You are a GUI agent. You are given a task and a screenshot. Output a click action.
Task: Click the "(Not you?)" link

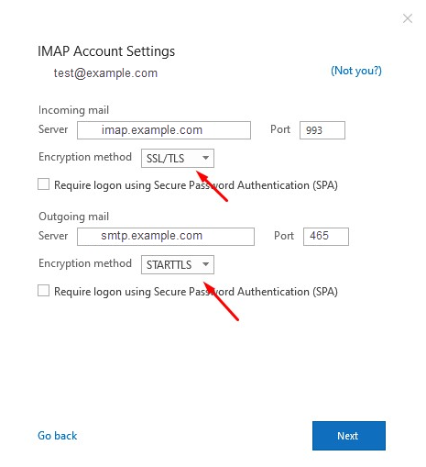click(x=356, y=71)
